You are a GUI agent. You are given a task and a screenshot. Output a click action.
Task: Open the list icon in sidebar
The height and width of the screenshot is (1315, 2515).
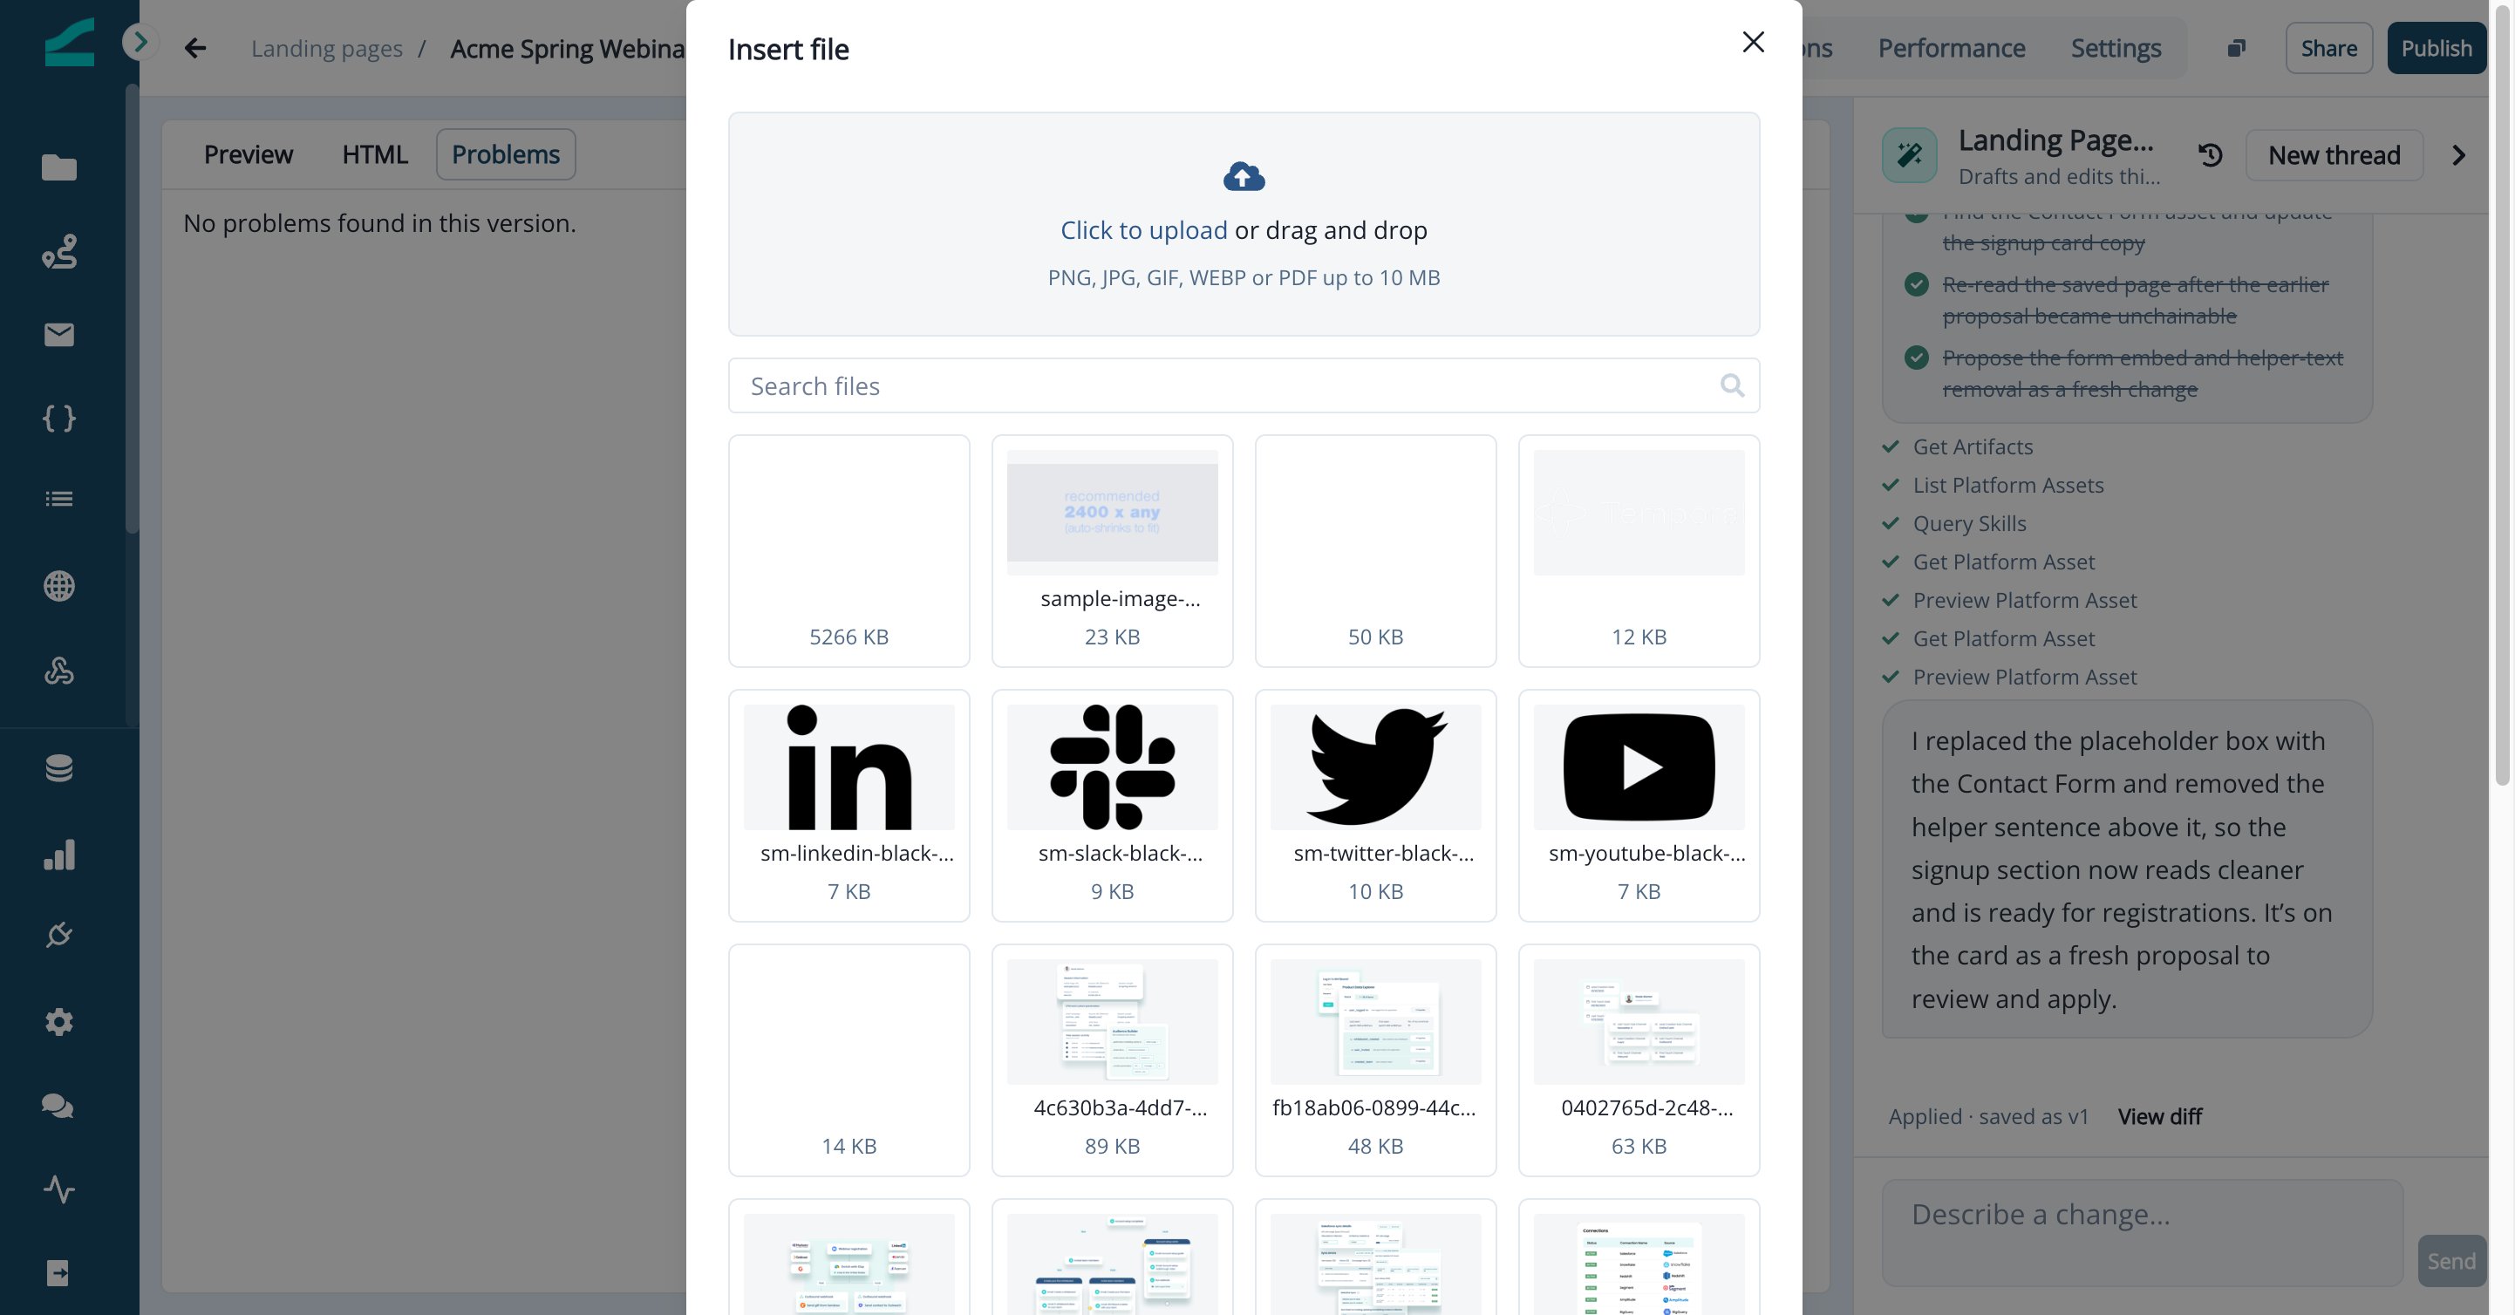58,499
